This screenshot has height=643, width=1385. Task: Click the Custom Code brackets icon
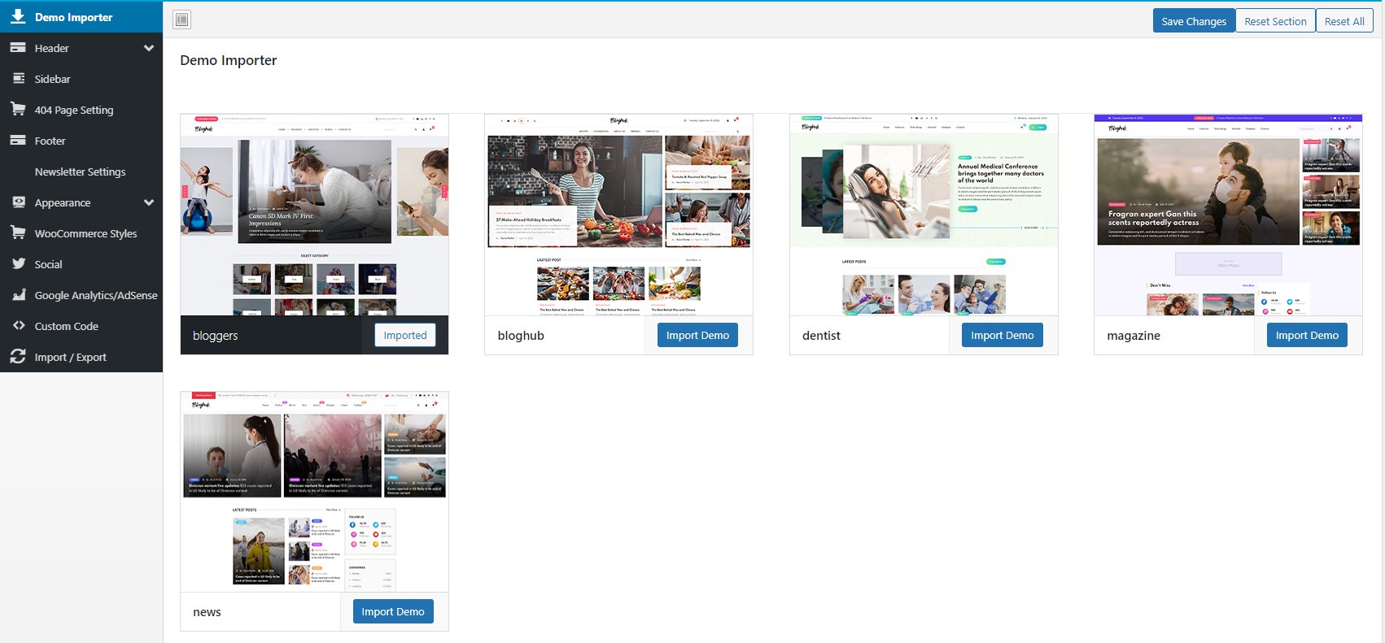(18, 325)
